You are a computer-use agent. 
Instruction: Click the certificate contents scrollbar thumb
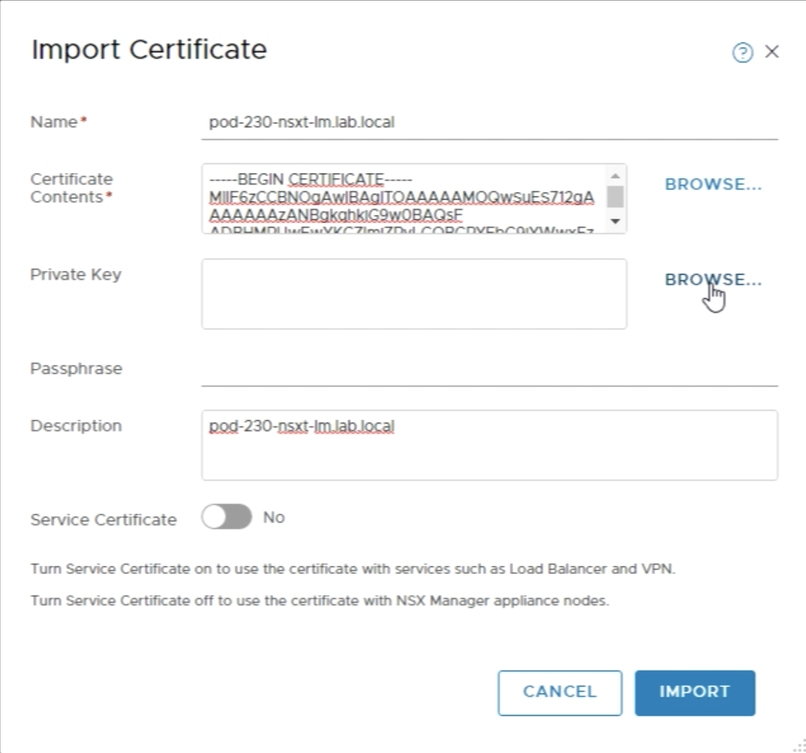pyautogui.click(x=615, y=196)
